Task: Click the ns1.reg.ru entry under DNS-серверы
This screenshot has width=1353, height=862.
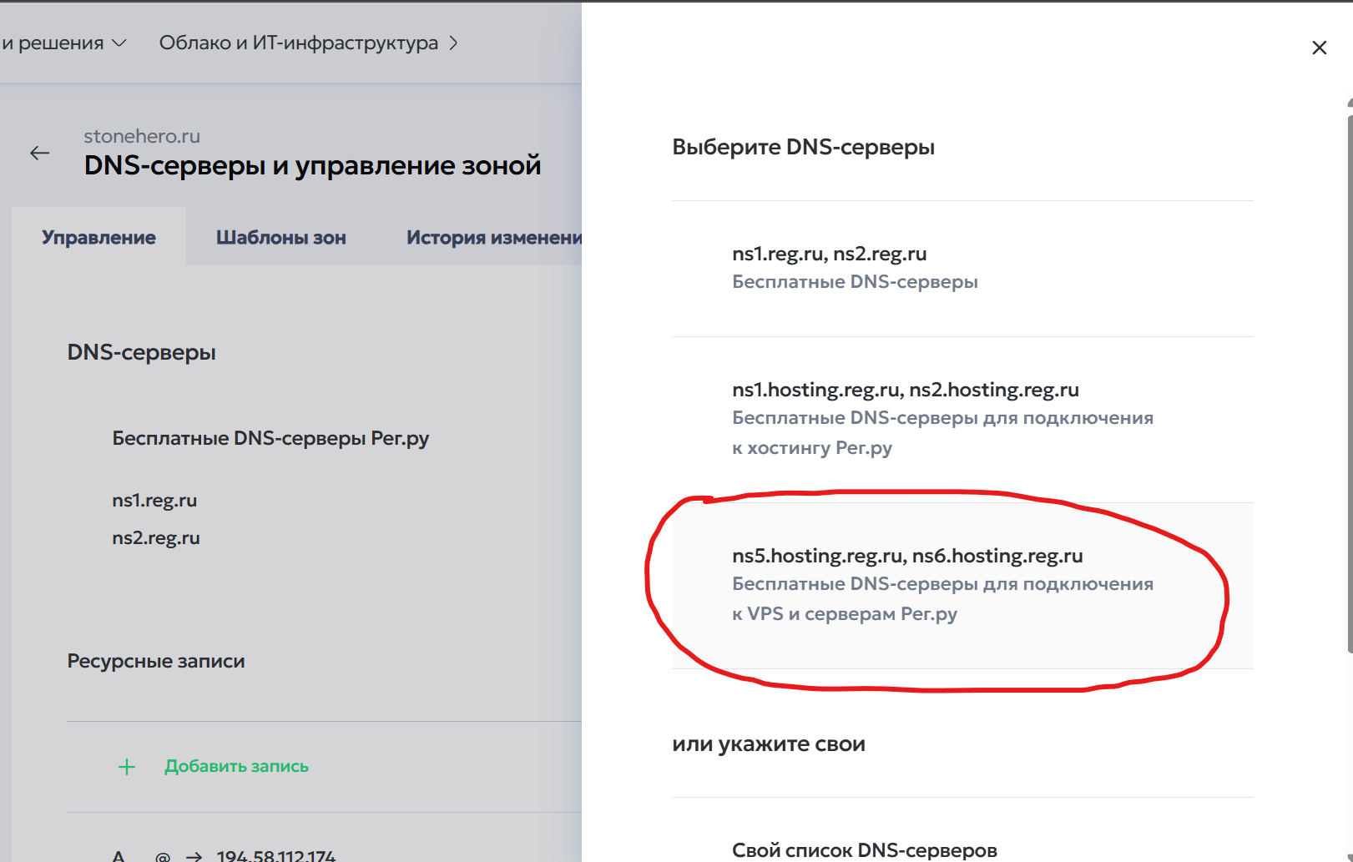Action: pyautogui.click(x=154, y=501)
